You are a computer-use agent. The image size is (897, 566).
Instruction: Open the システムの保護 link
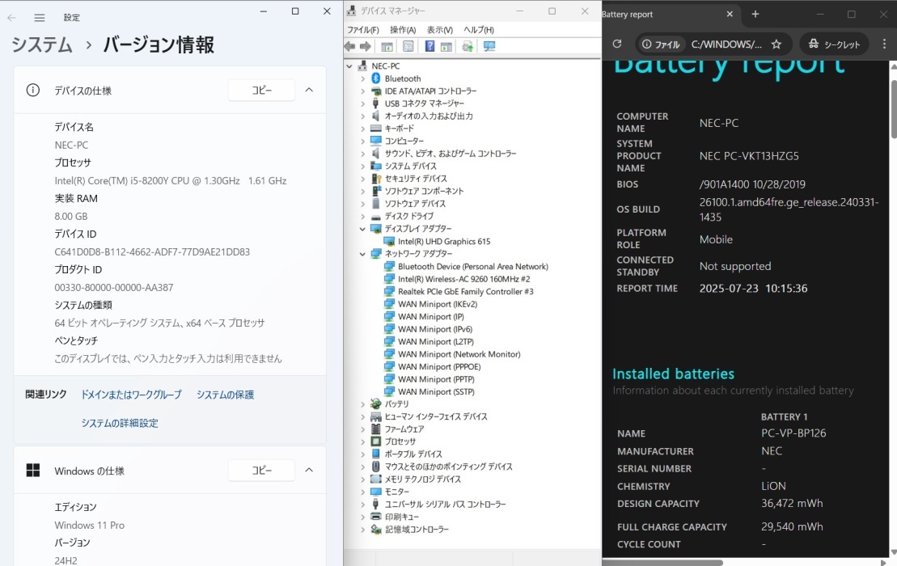point(226,395)
